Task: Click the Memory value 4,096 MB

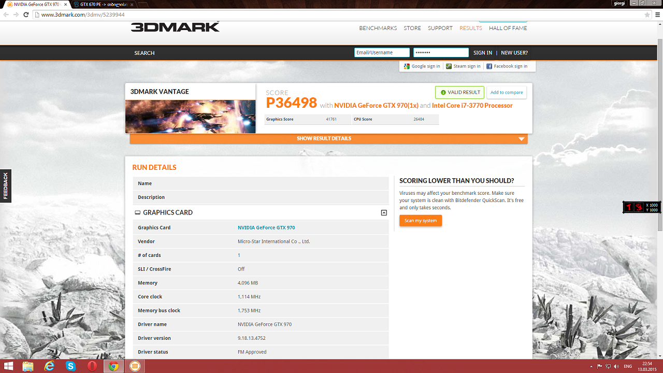Action: pos(248,283)
